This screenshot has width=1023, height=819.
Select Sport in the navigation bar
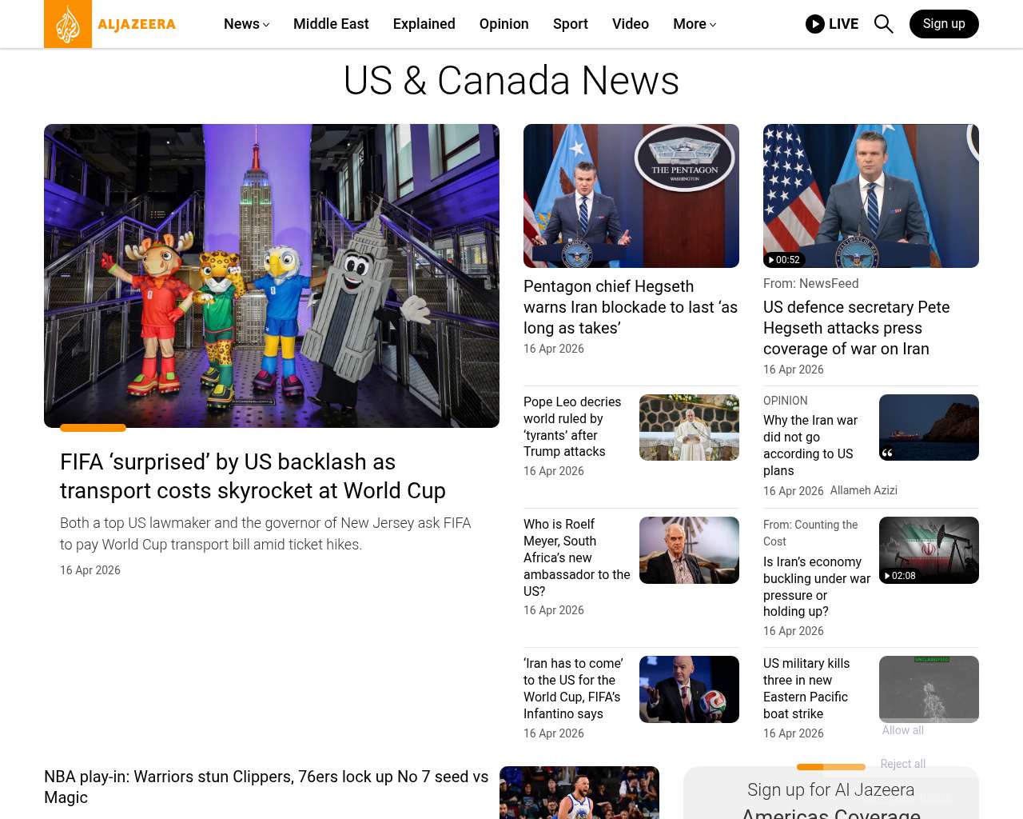click(570, 24)
